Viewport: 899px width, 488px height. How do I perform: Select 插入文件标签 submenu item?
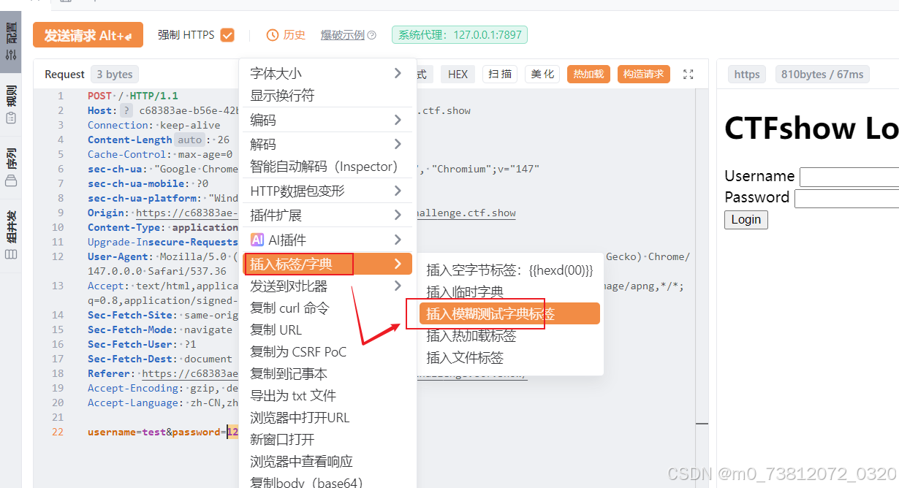point(509,358)
